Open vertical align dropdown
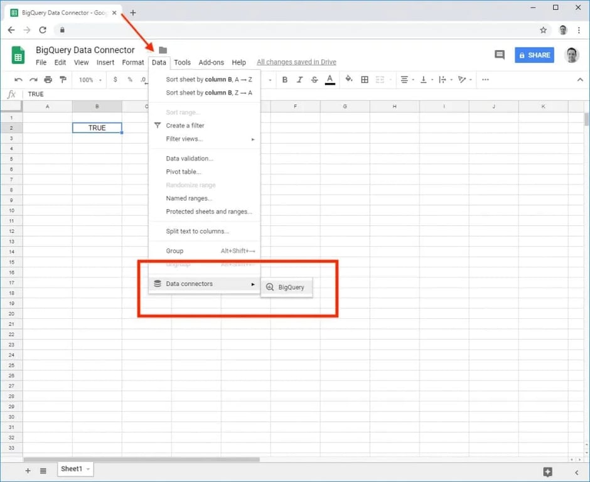Screen dimensions: 590x482 tap(426, 80)
